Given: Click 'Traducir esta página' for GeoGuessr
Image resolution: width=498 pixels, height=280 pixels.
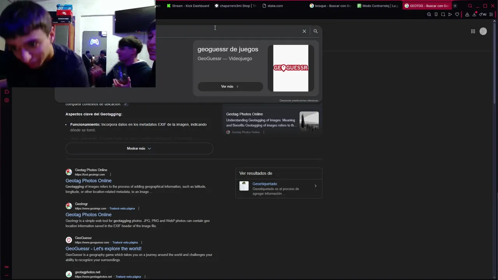Looking at the screenshot, I should click(x=125, y=243).
